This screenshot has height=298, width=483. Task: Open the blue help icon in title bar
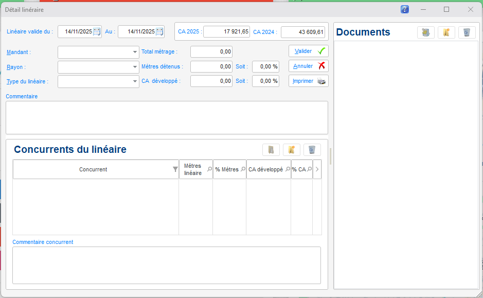point(405,9)
